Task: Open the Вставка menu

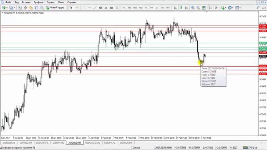Action: pos(26,2)
